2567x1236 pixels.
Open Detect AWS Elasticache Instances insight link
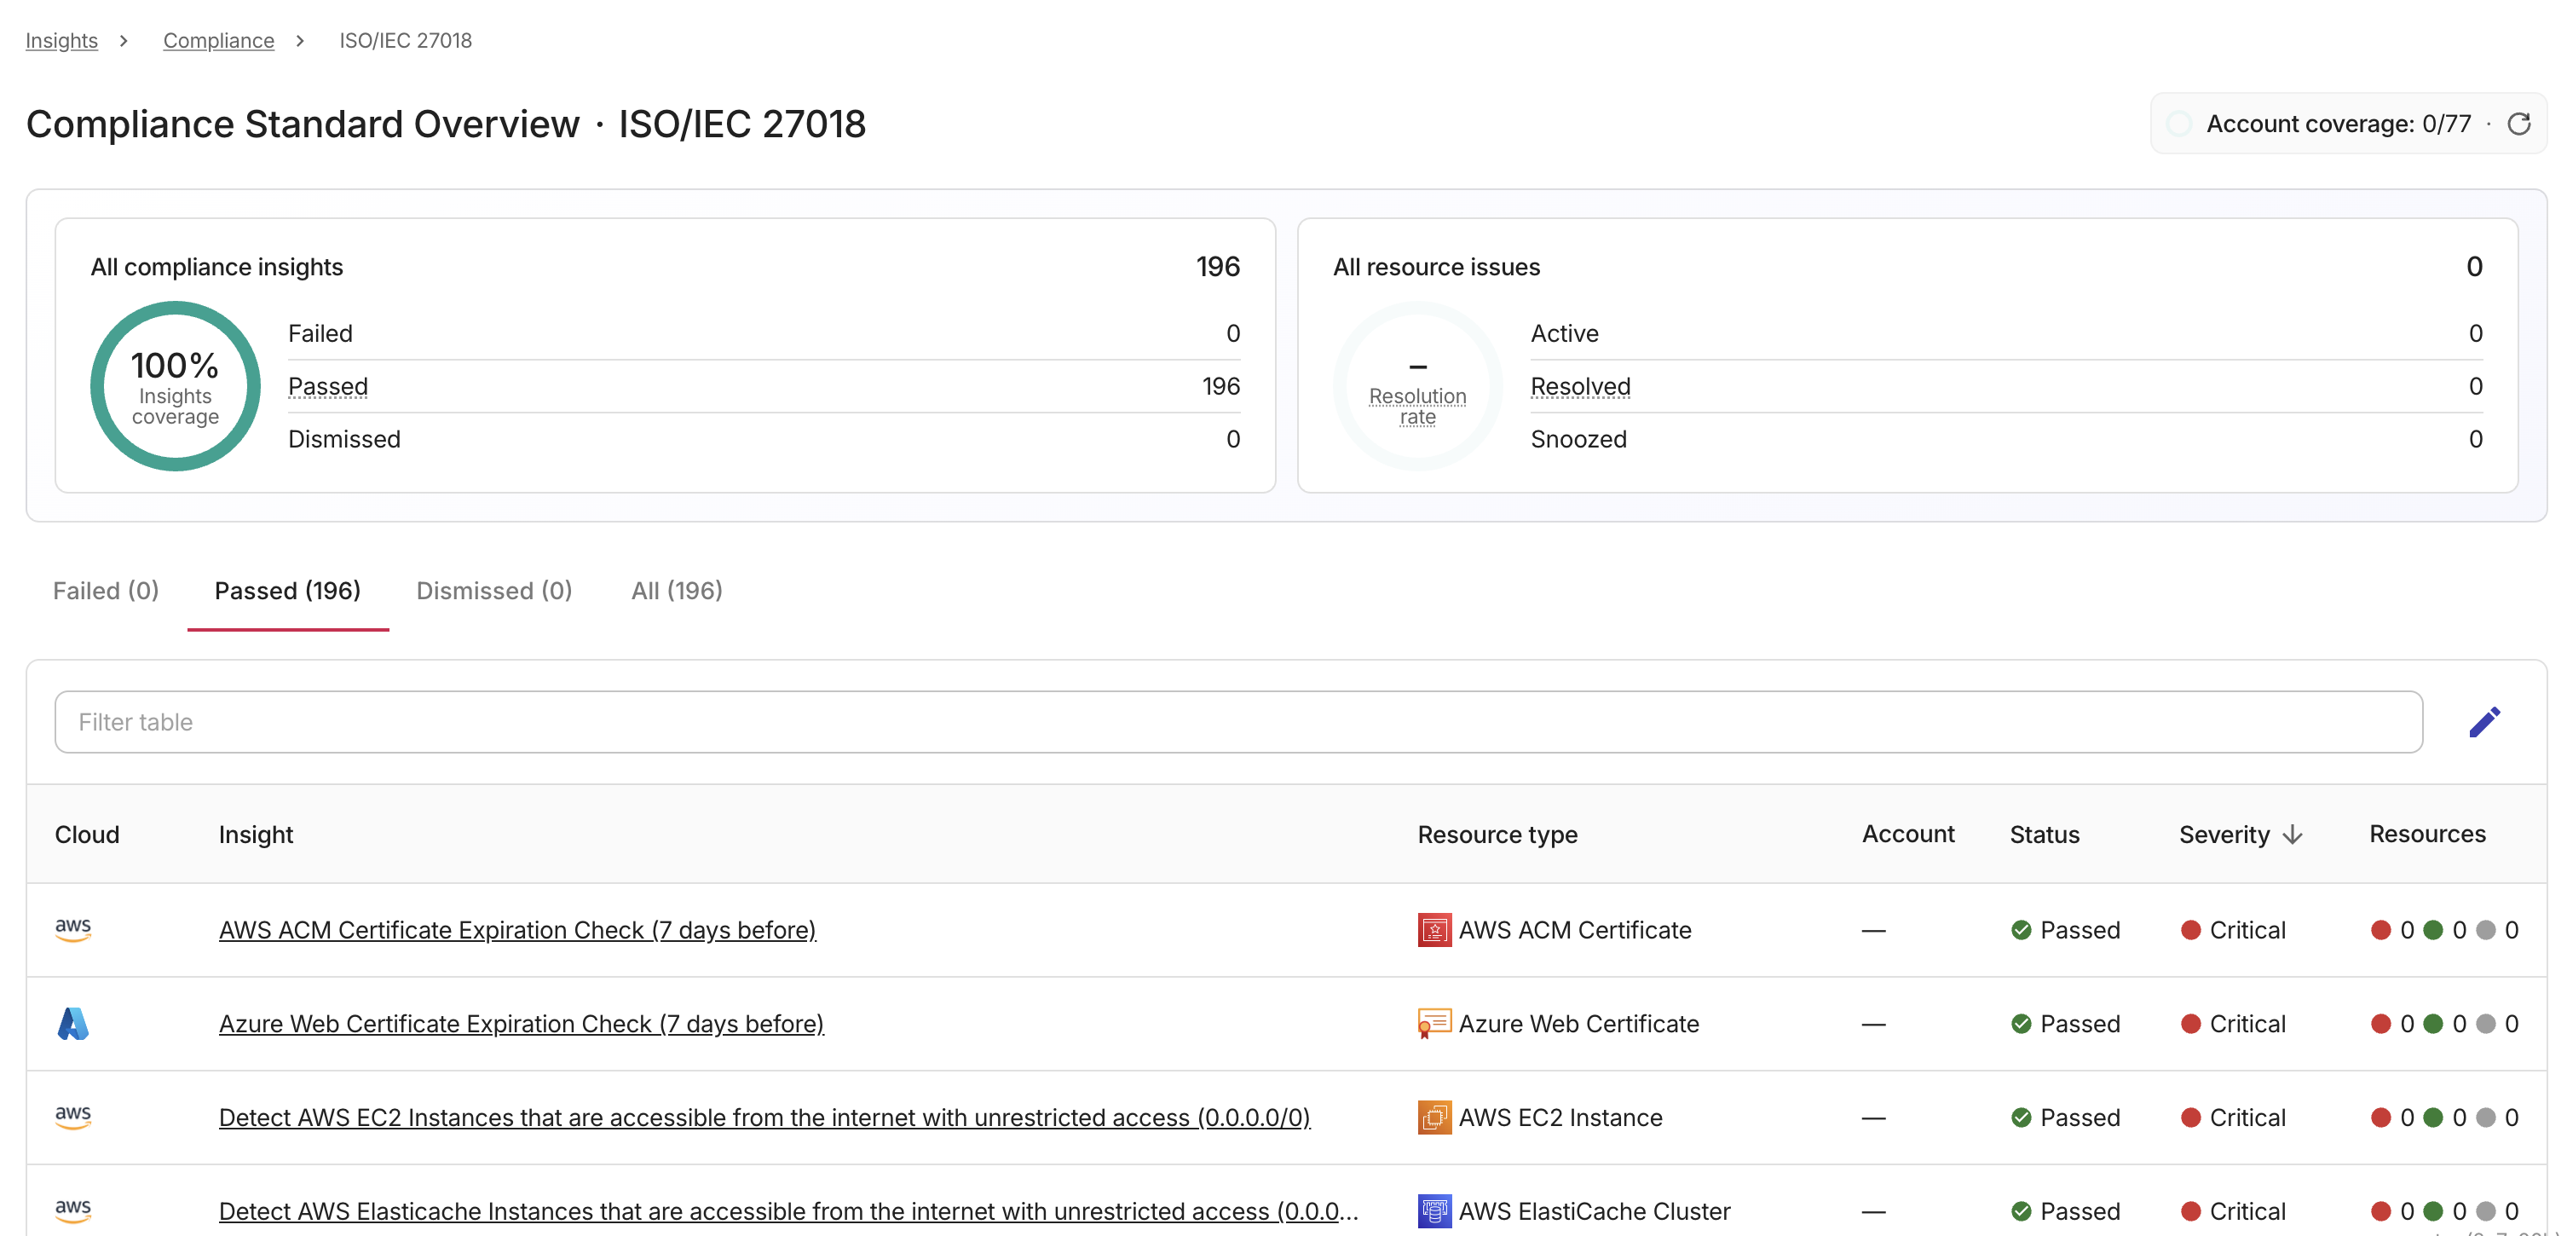(788, 1211)
